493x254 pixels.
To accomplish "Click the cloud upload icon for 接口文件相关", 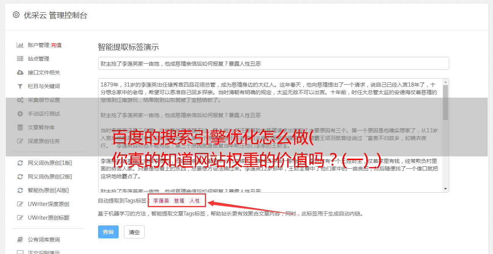I will click(x=20, y=72).
